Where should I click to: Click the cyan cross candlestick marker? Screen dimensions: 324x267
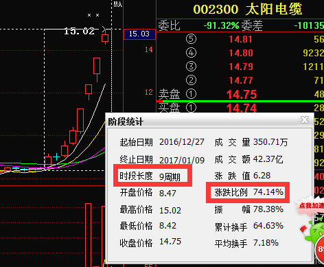click(56, 156)
